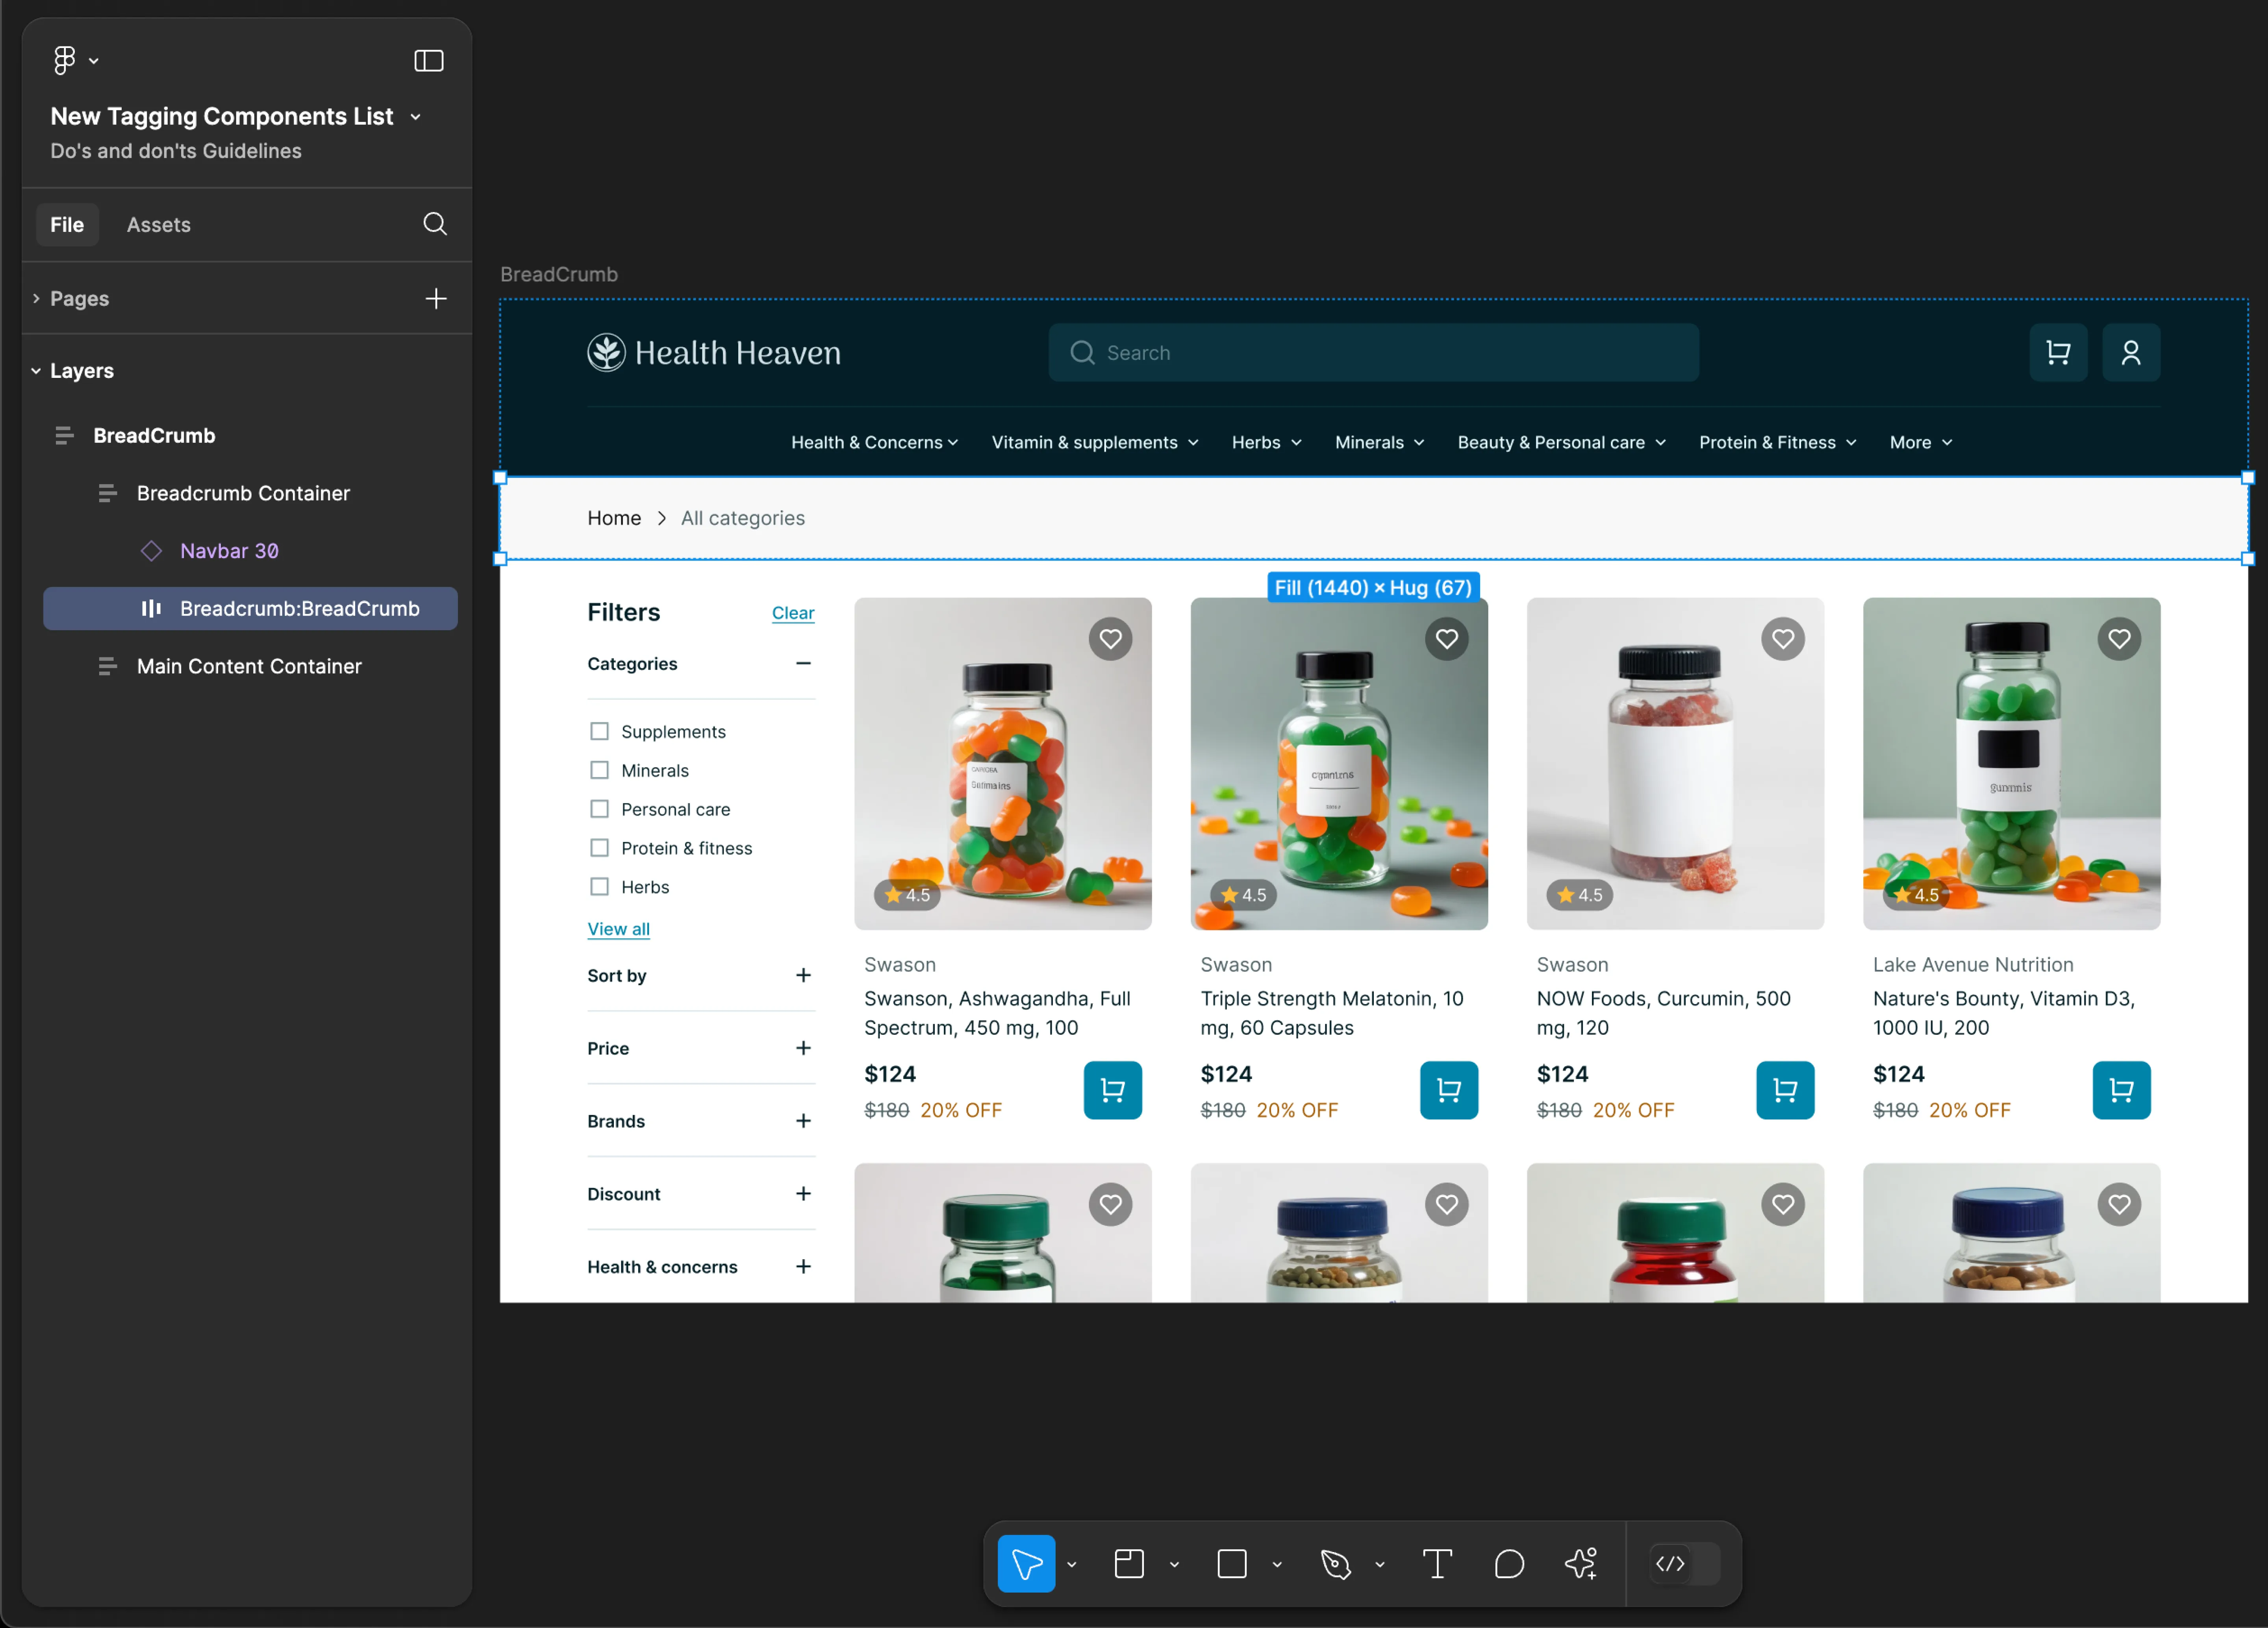
Task: Open the AI actions tool
Action: (1581, 1564)
